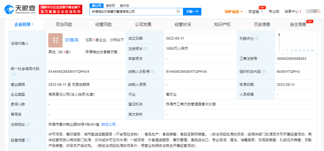
Task: Click the 其他（共1家） label
Action: tap(59, 52)
